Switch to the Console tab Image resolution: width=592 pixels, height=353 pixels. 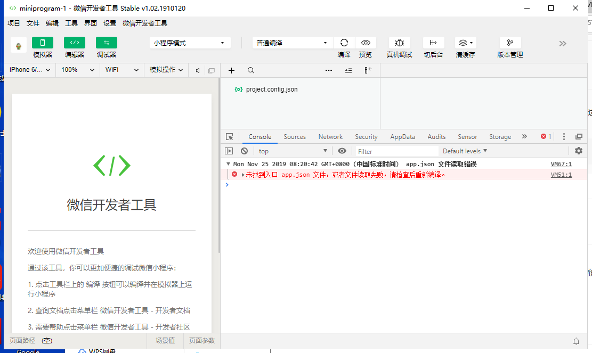pos(259,136)
